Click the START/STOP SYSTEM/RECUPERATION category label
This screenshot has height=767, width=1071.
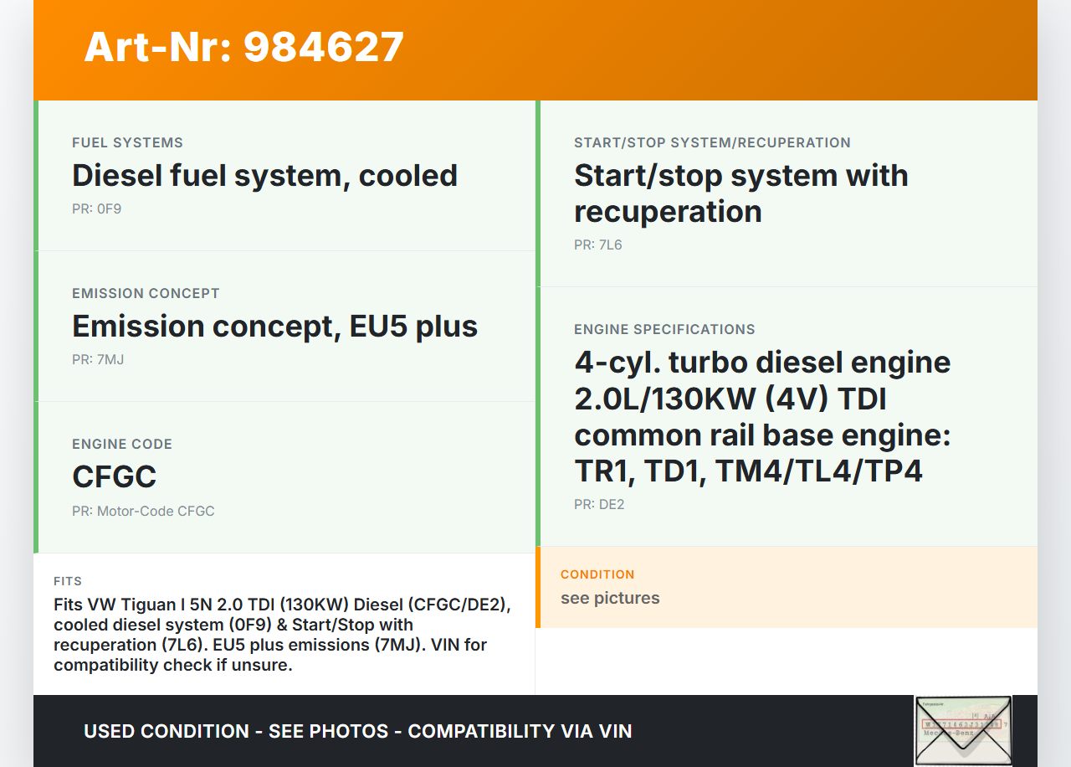click(x=712, y=143)
